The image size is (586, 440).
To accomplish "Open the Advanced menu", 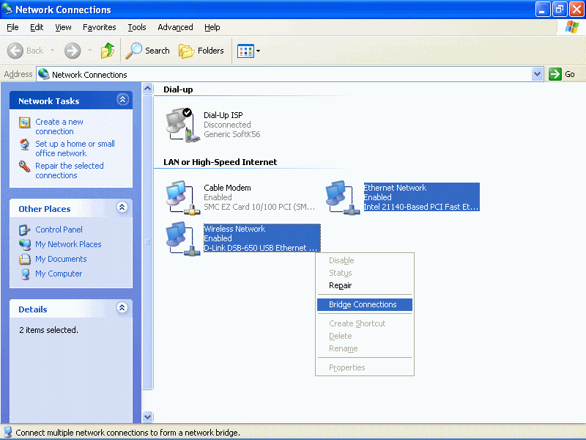I will click(x=175, y=27).
